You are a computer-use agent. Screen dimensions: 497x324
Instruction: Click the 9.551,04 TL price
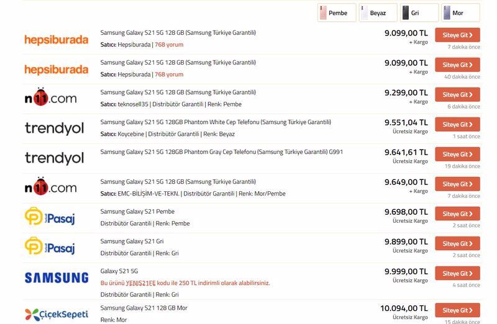tap(406, 122)
